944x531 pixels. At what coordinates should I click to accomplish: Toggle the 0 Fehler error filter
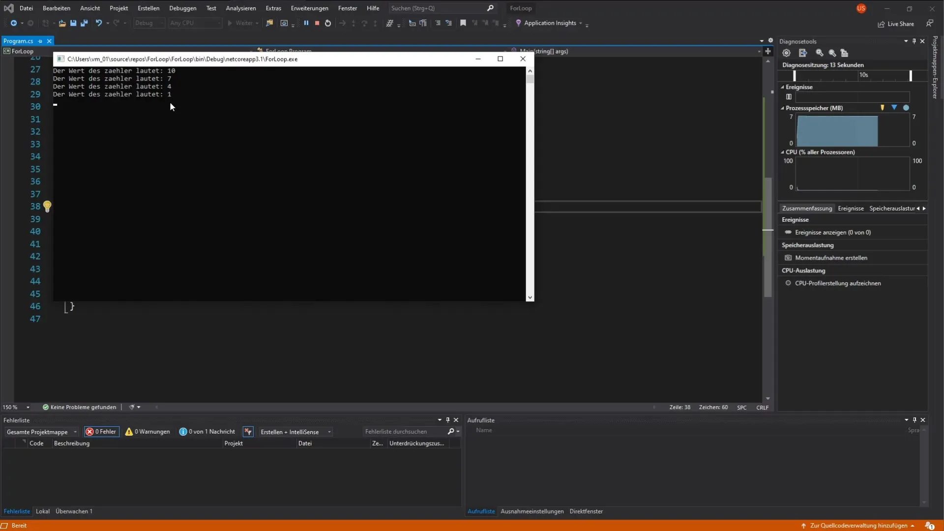[x=101, y=432]
